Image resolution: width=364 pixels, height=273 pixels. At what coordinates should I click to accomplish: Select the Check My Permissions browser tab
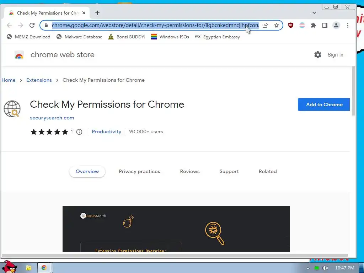point(47,13)
